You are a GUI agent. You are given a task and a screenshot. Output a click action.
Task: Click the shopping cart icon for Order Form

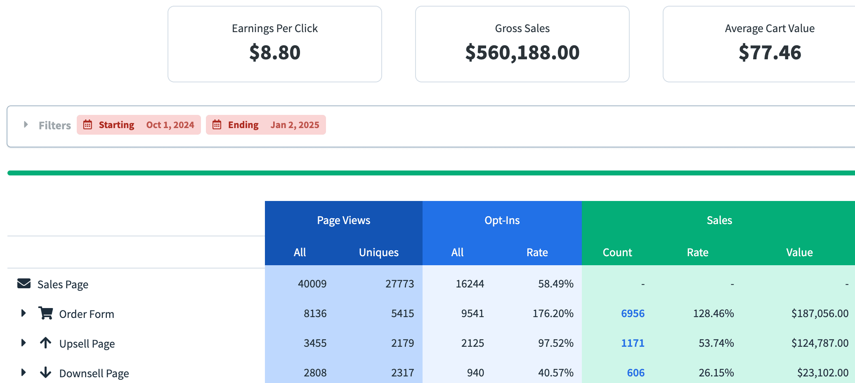coord(45,313)
